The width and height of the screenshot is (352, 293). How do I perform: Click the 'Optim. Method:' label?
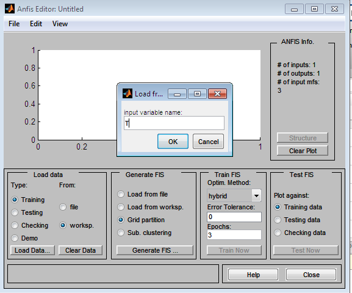click(x=229, y=183)
